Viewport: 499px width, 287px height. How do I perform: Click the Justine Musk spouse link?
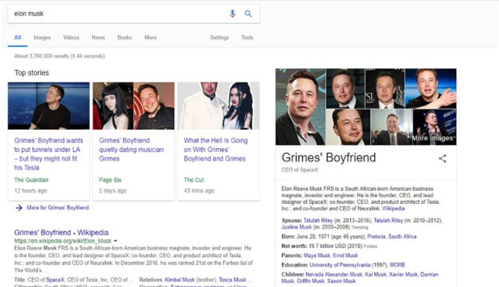296,227
